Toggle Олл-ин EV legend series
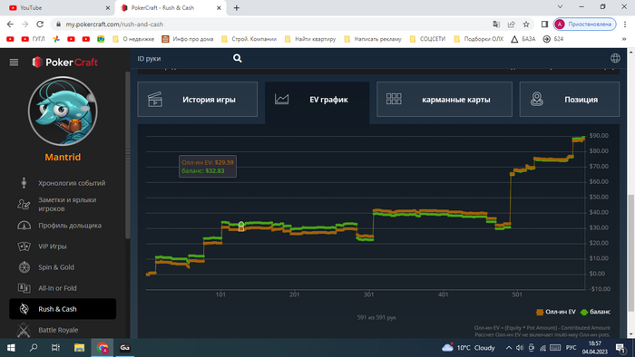 click(x=555, y=312)
